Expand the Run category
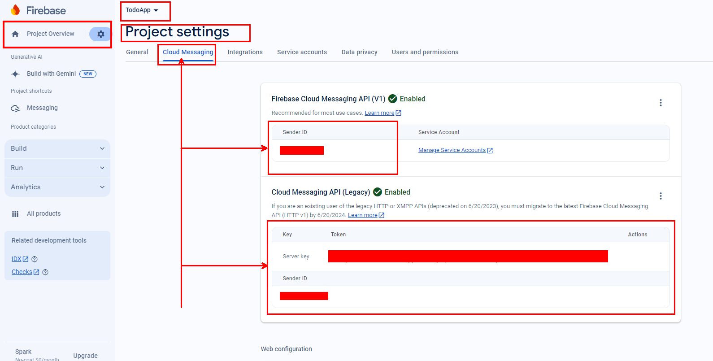Viewport: 713px width, 361px height. 57,168
